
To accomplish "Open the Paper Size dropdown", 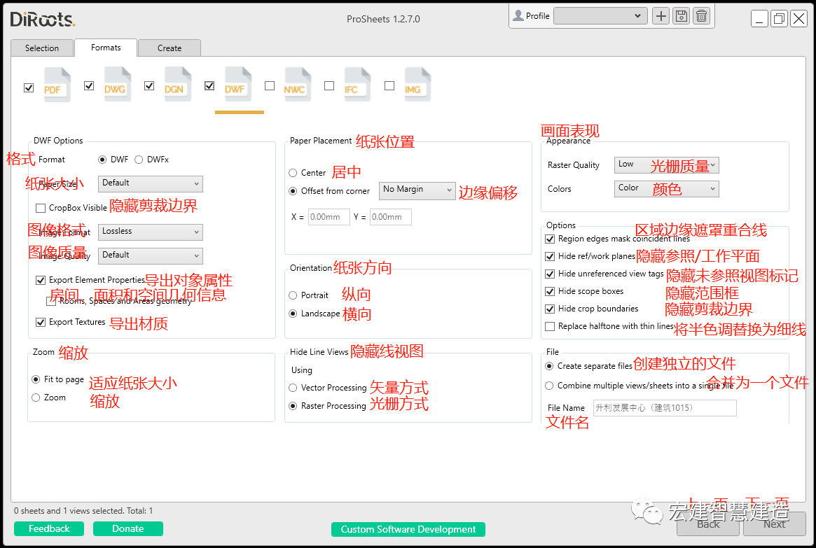I will point(151,183).
